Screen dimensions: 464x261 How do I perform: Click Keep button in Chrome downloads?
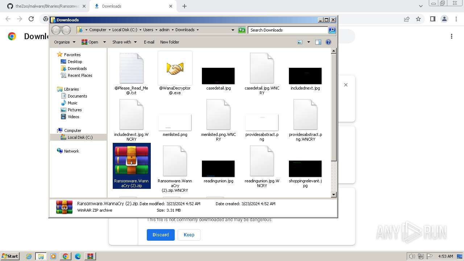coord(189,235)
